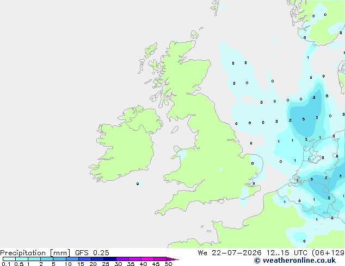
Task: Click the legend label "30"
Action: pos(118,264)
